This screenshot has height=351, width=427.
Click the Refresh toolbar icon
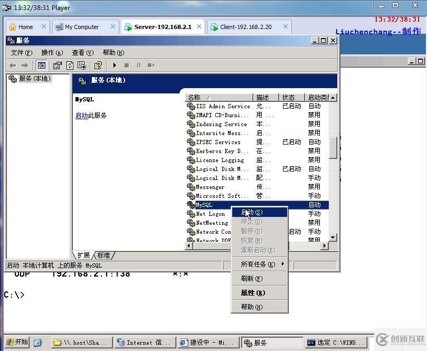pyautogui.click(x=70, y=65)
